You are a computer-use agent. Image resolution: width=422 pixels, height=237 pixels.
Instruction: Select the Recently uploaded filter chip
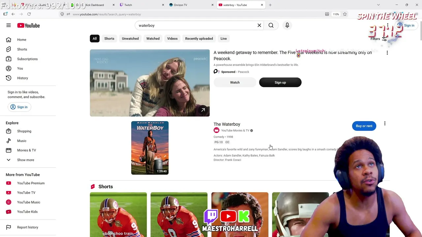pyautogui.click(x=199, y=39)
